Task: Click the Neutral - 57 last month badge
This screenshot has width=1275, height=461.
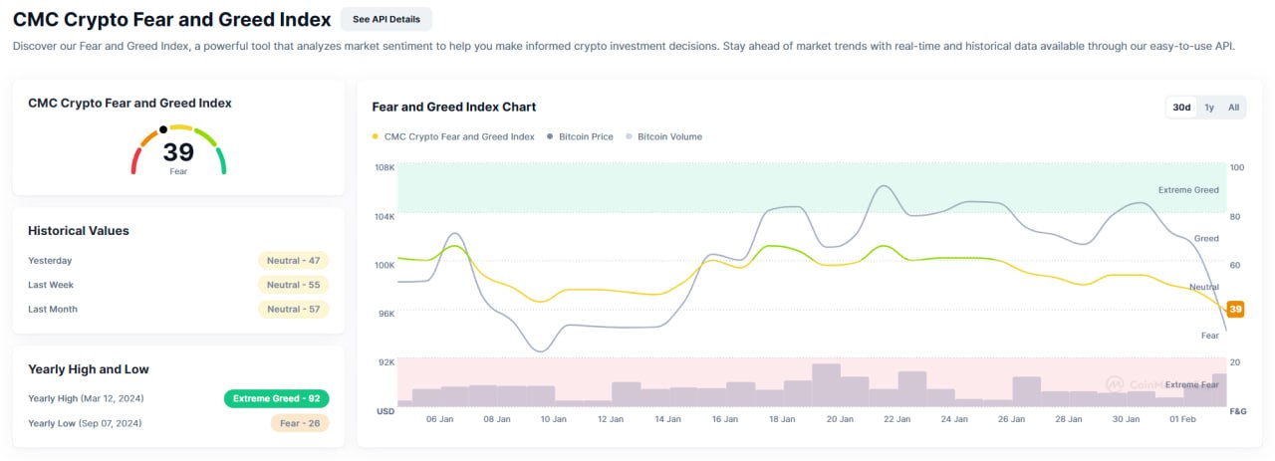Action: (293, 309)
